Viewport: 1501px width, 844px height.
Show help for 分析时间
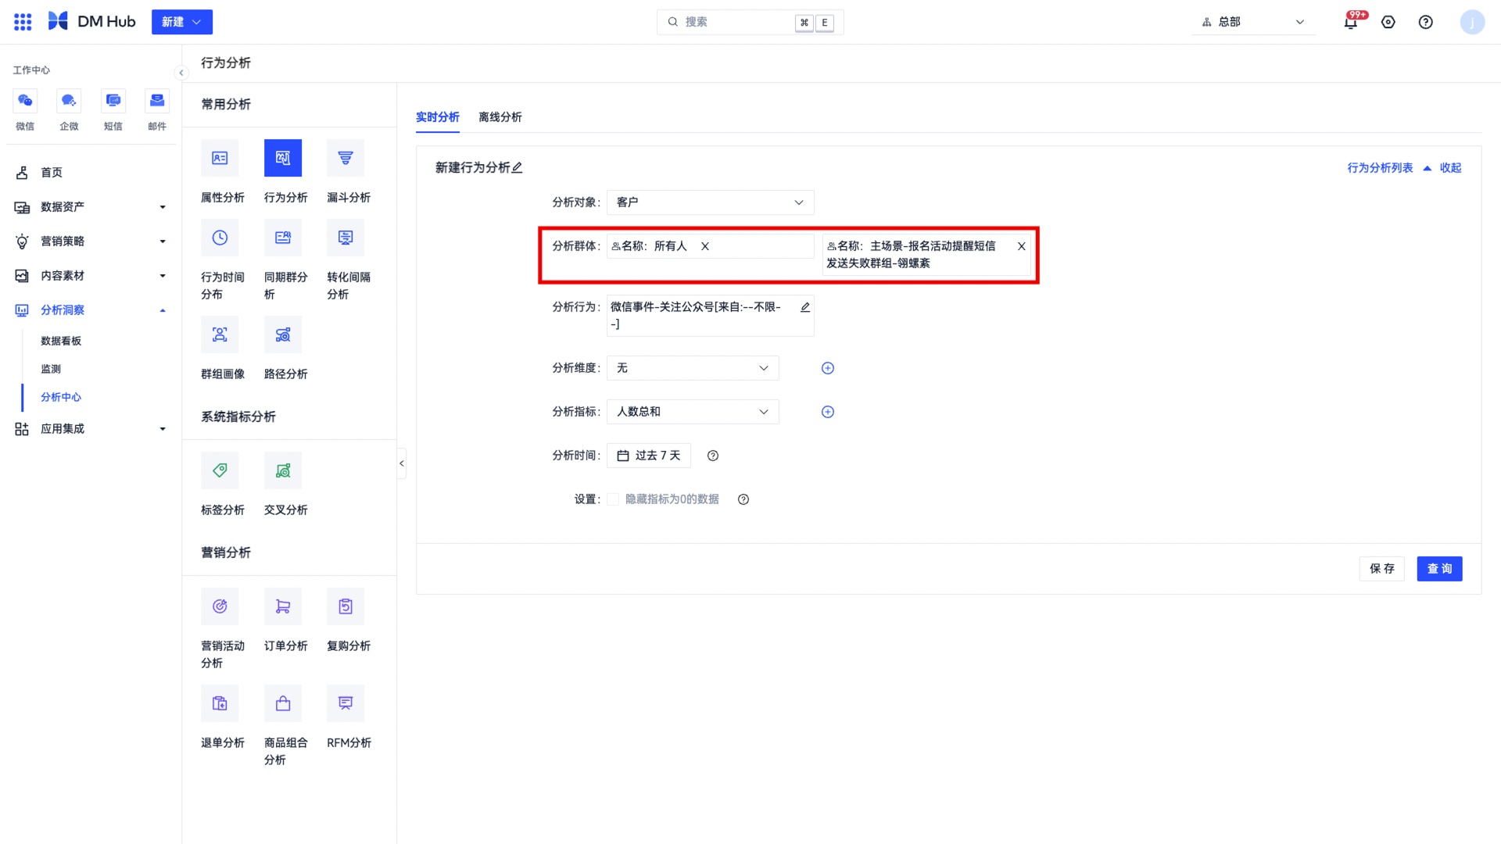click(x=713, y=456)
